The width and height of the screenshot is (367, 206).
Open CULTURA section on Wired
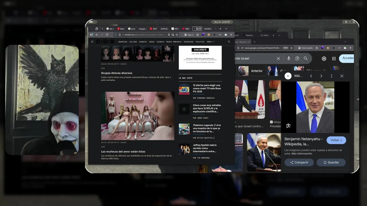click(133, 42)
